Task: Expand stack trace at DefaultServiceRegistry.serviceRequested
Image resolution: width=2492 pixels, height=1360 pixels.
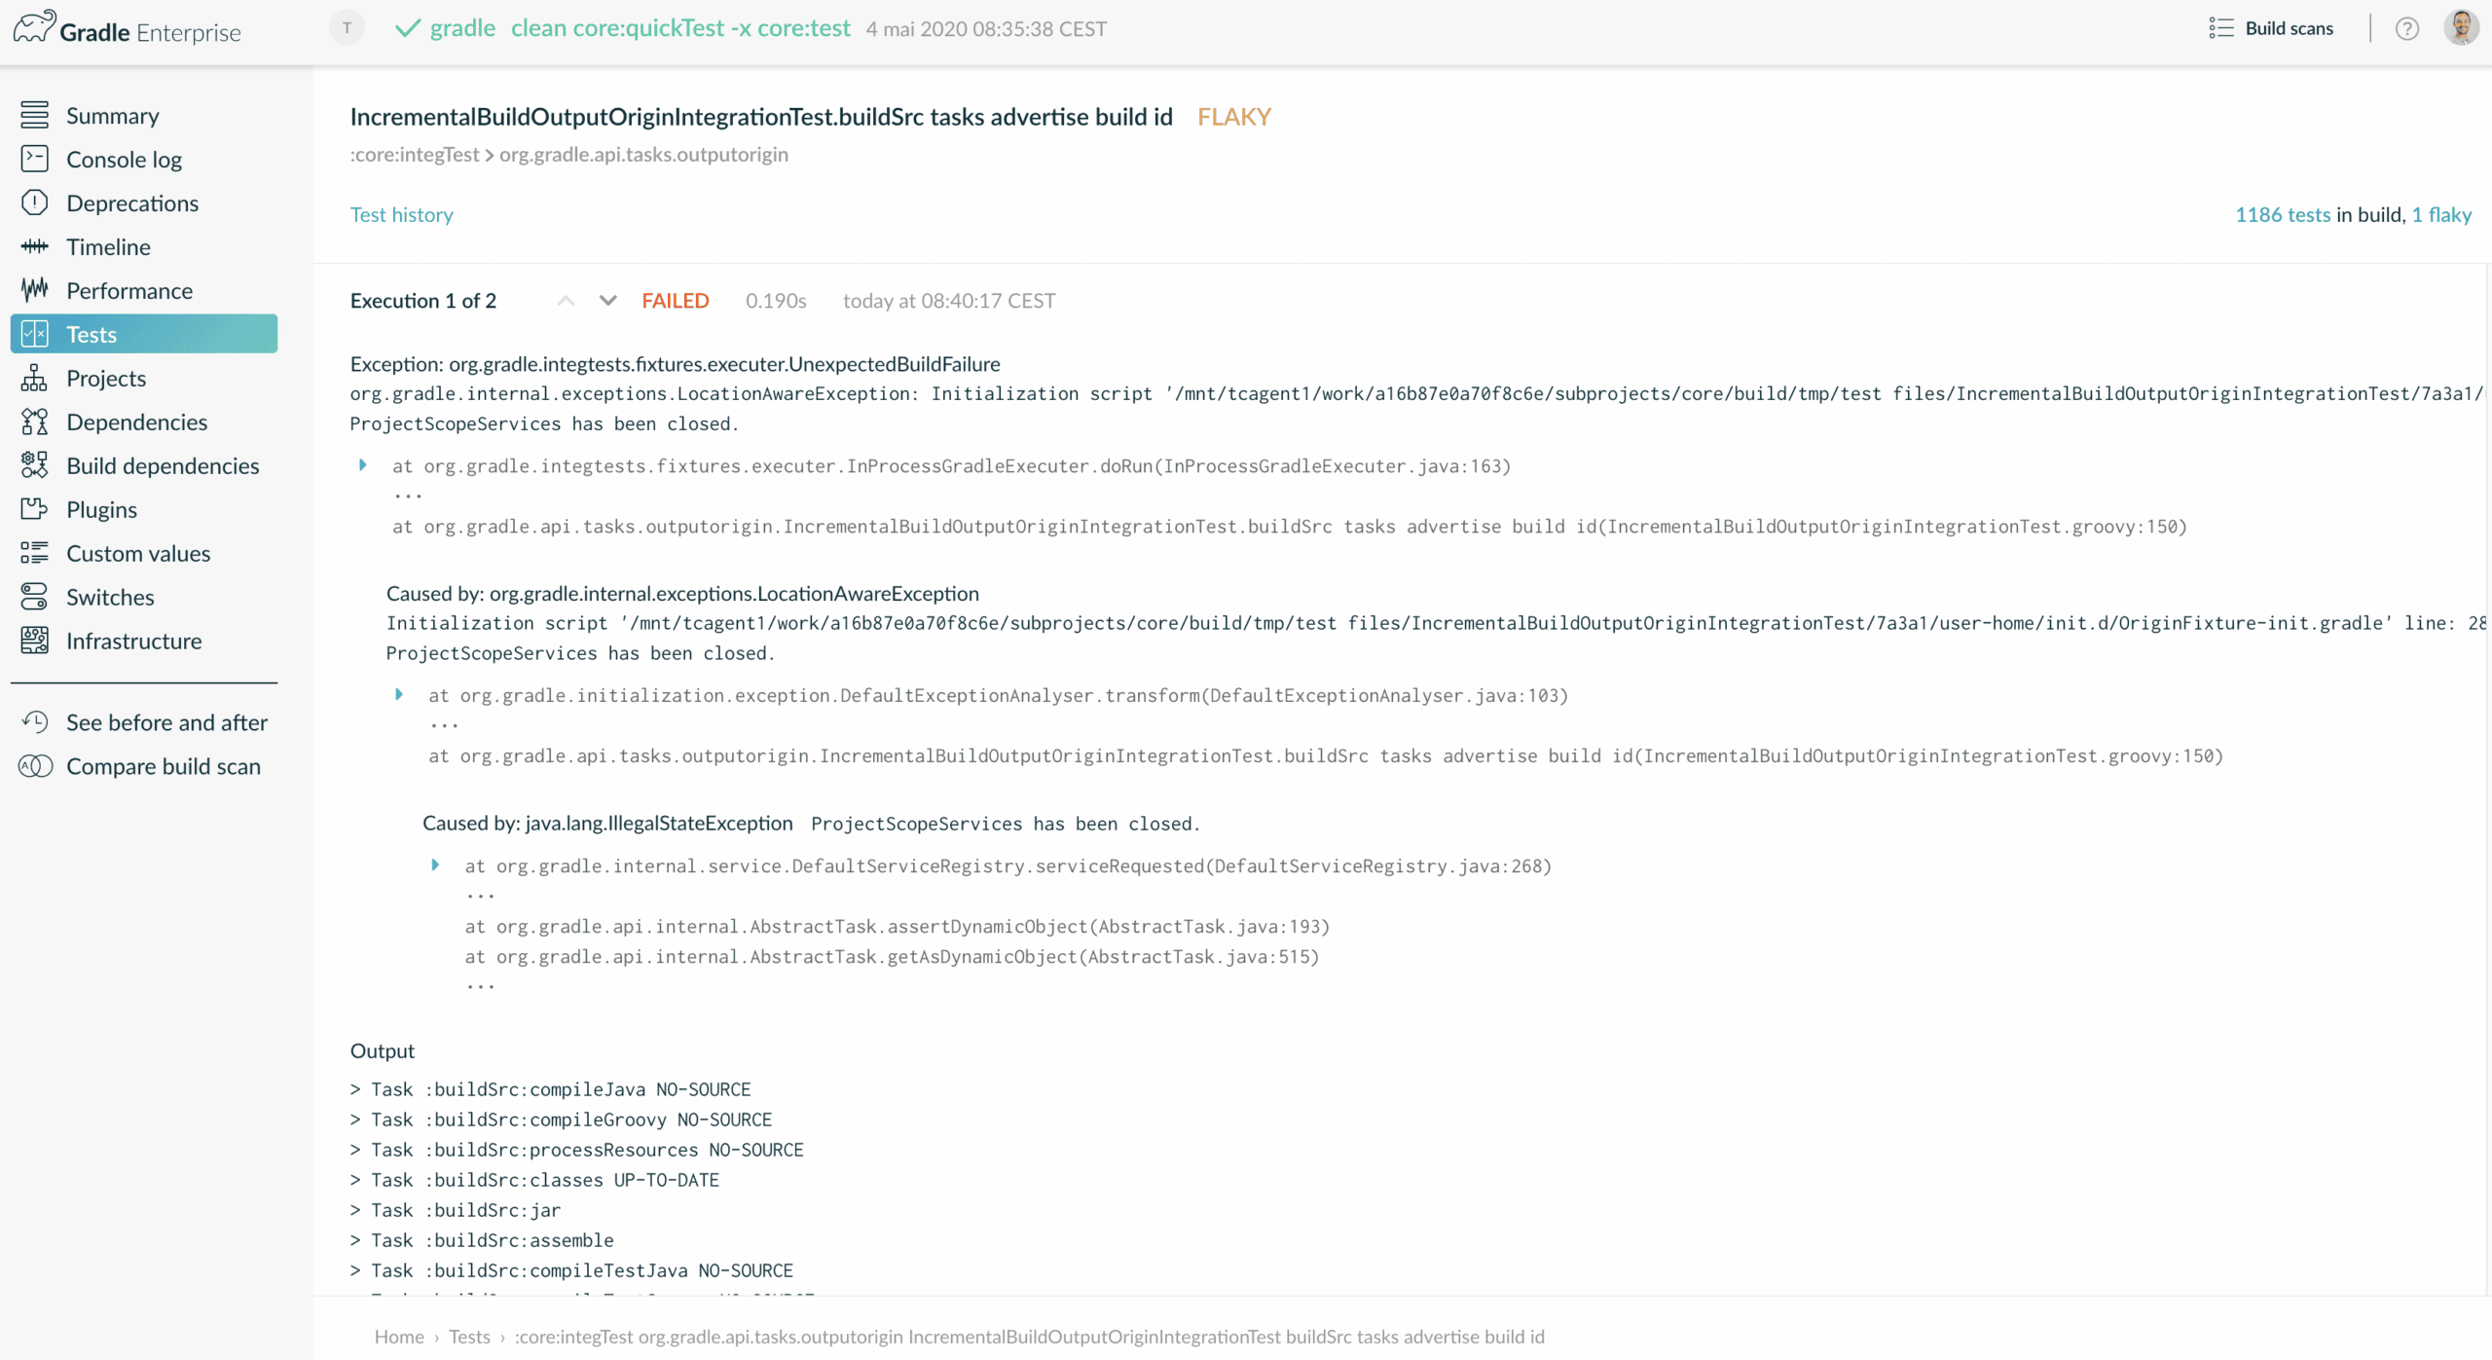Action: [435, 865]
